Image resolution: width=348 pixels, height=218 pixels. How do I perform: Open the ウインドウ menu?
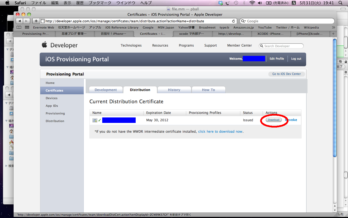click(126, 3)
